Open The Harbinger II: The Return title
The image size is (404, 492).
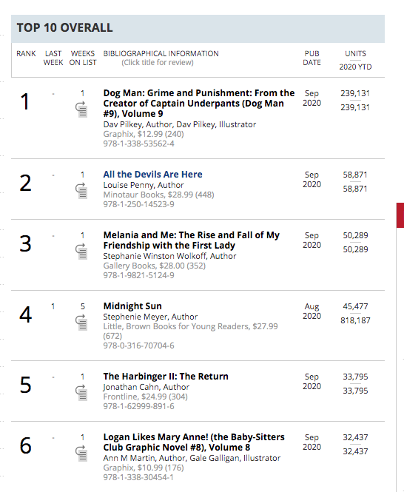166,377
